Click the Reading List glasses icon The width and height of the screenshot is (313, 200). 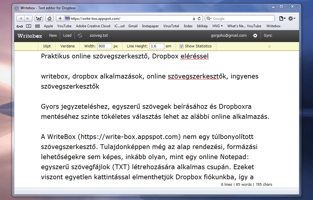click(20, 26)
